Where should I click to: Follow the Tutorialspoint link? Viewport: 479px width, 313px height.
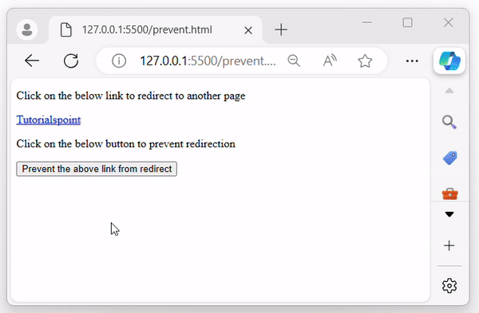pyautogui.click(x=49, y=119)
